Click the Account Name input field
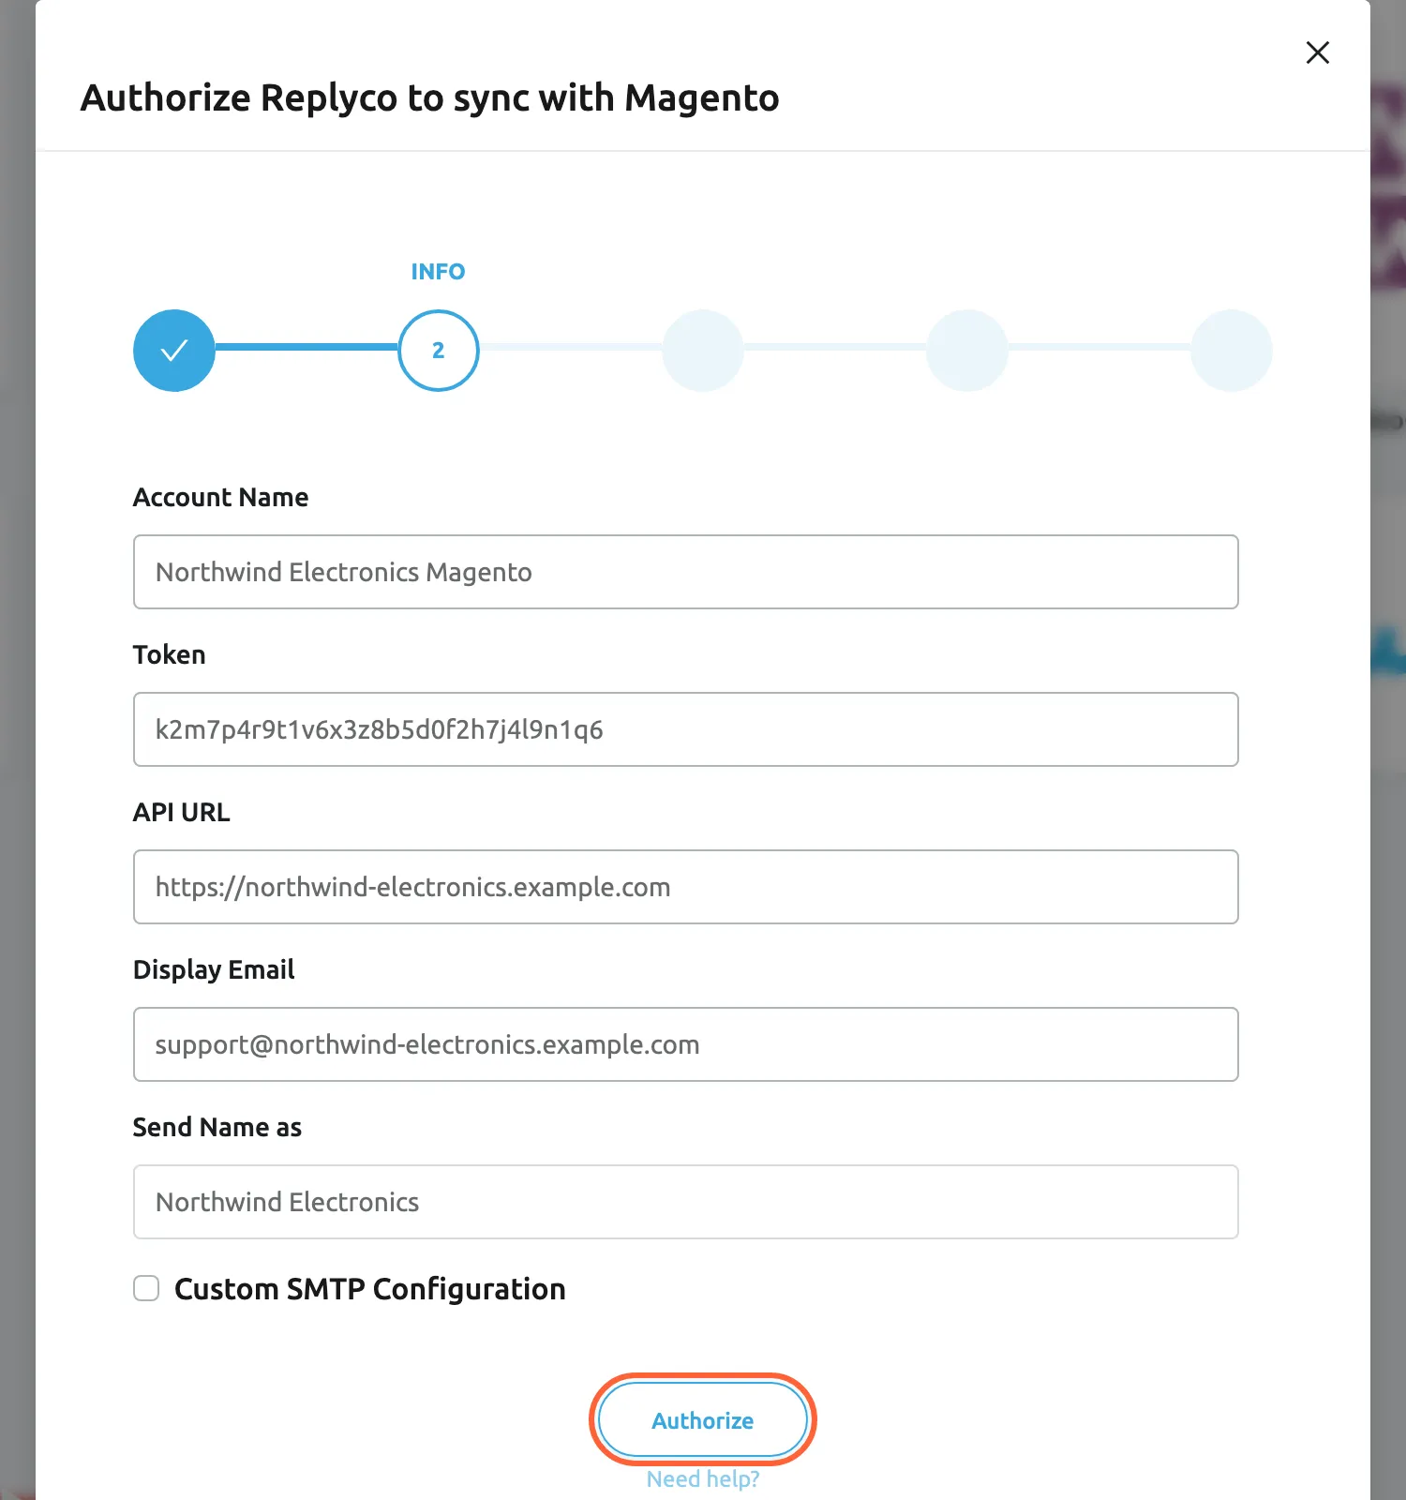 [686, 572]
